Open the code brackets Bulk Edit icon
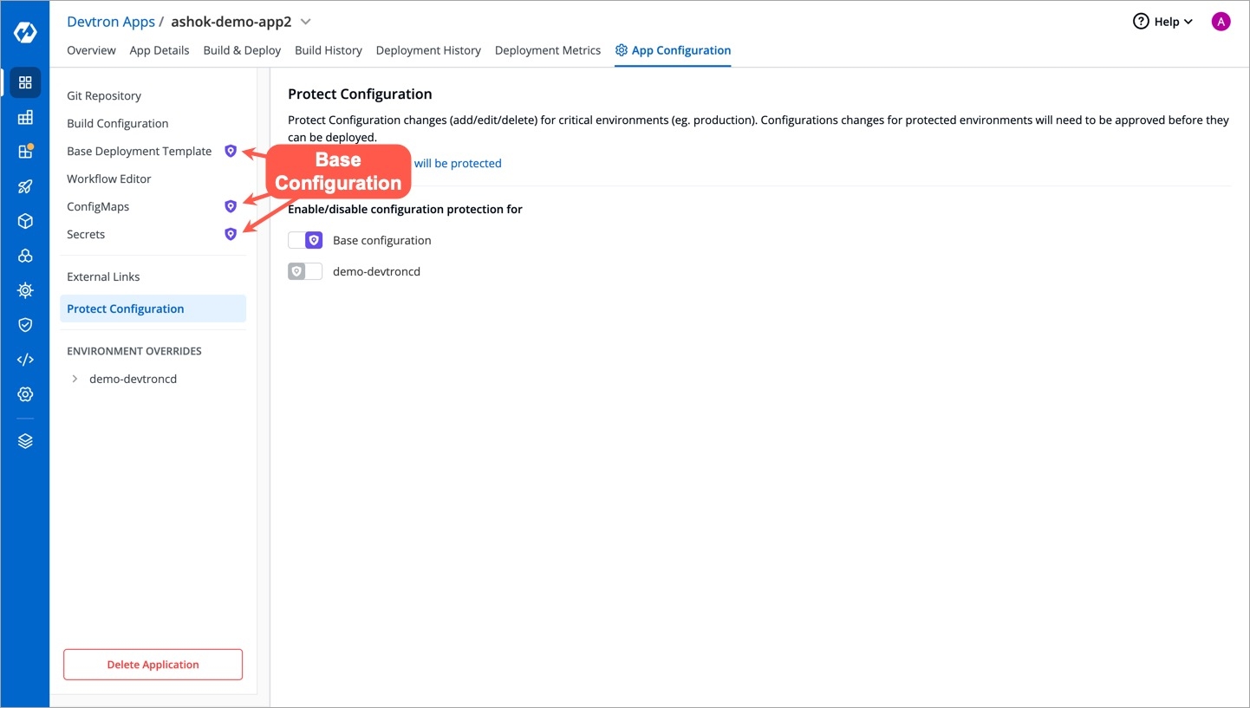This screenshot has height=708, width=1250. (x=25, y=360)
